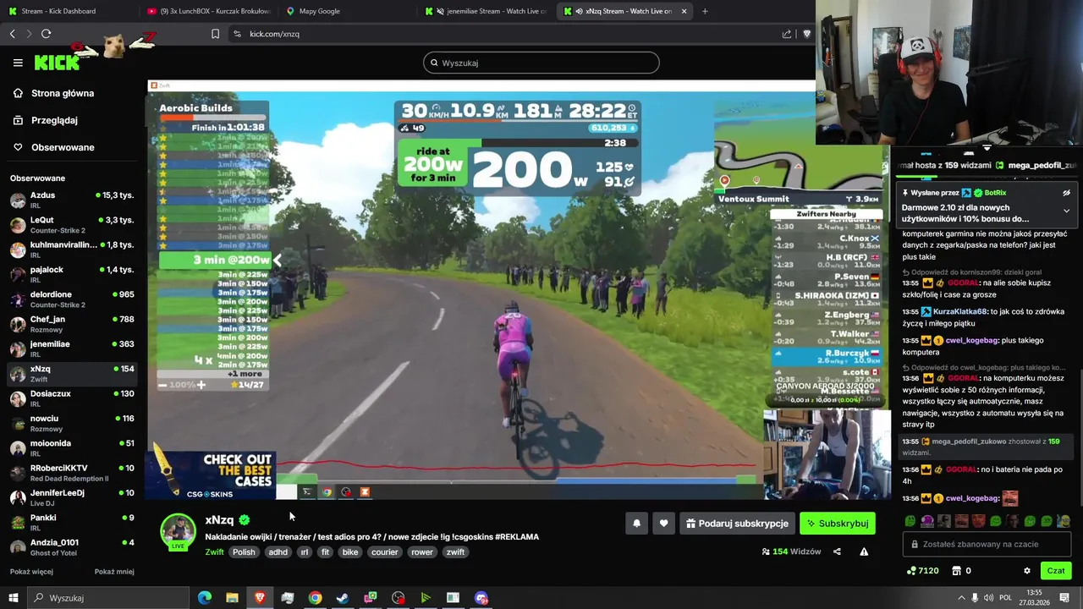Click the 7120 channel points icon
1083x609 pixels.
911,571
